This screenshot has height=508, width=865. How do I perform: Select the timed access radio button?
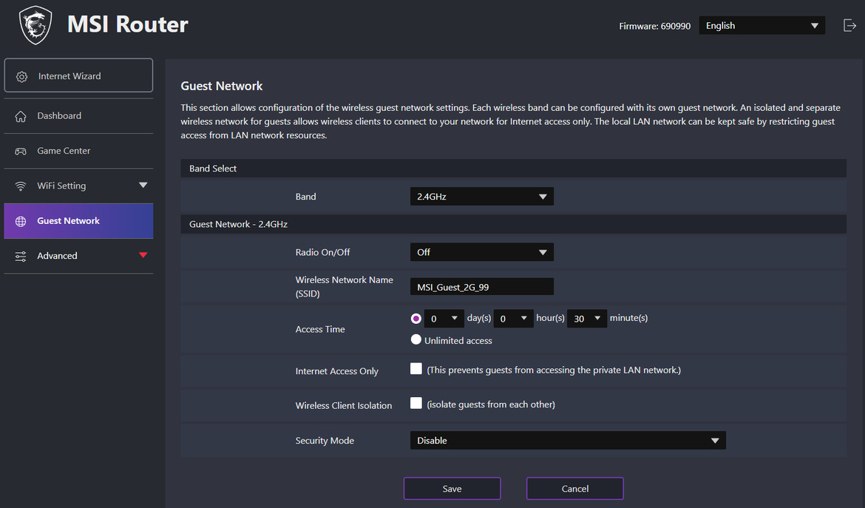416,318
